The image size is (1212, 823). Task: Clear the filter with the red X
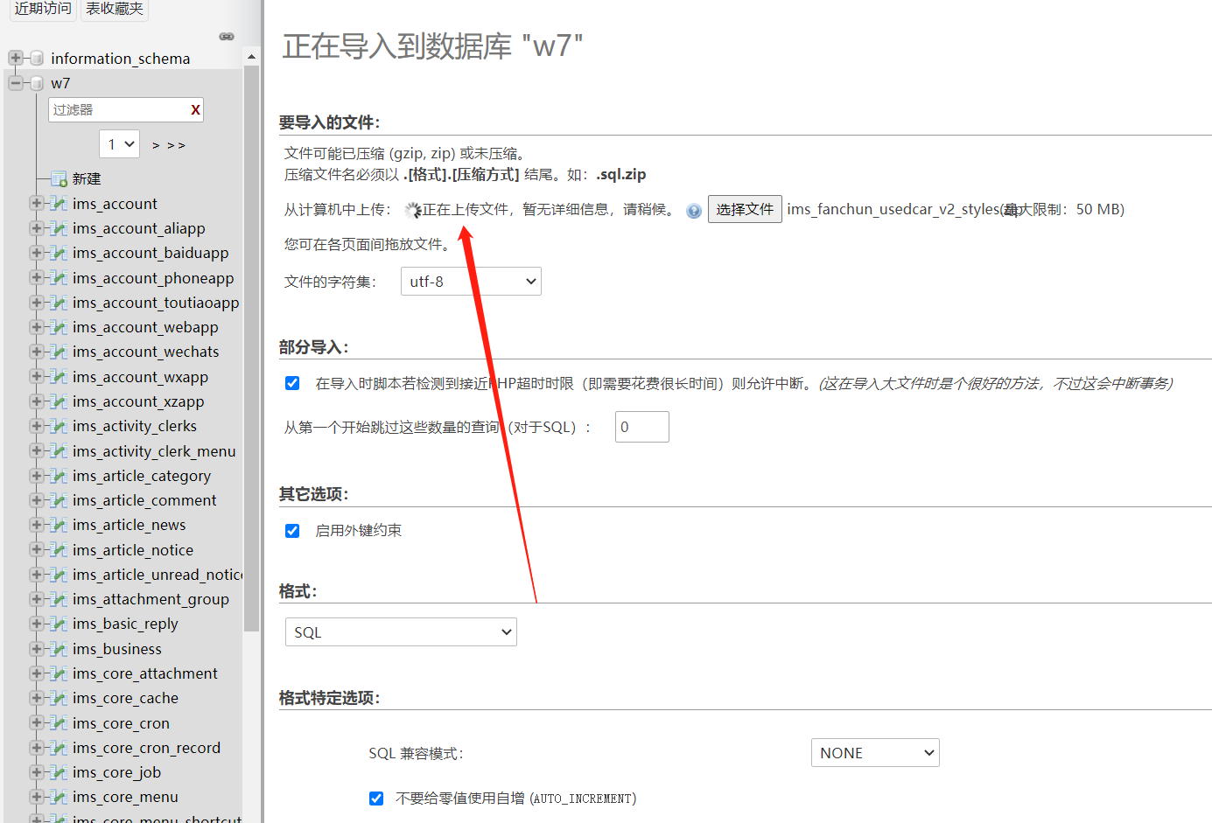[195, 110]
